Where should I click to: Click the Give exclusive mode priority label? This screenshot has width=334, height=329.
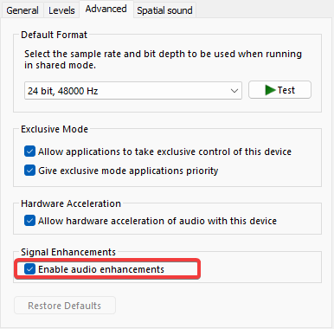tap(128, 171)
